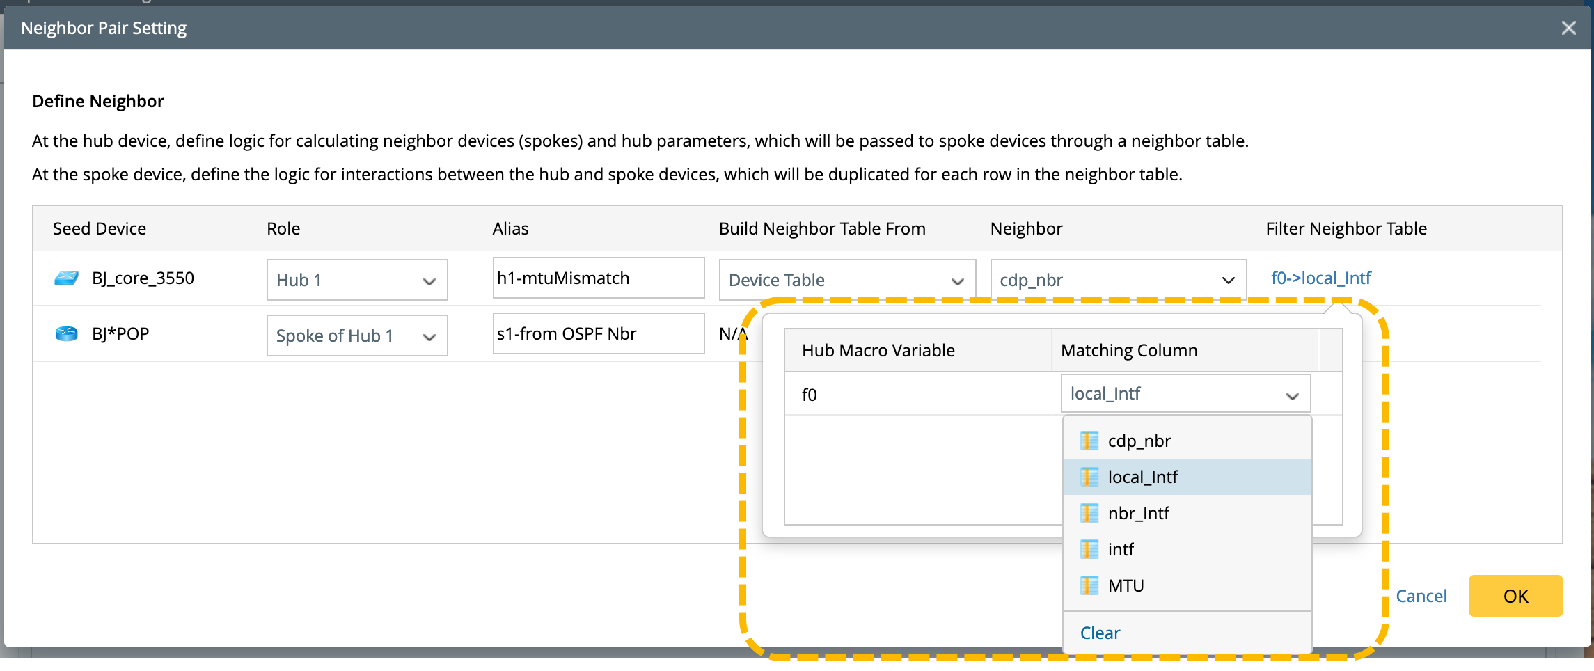Close the Neighbor Pair Setting dialog
1594x671 pixels.
coord(1568,28)
